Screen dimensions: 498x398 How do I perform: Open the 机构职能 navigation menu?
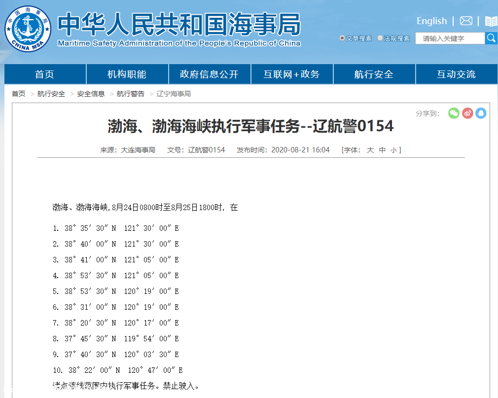click(127, 74)
